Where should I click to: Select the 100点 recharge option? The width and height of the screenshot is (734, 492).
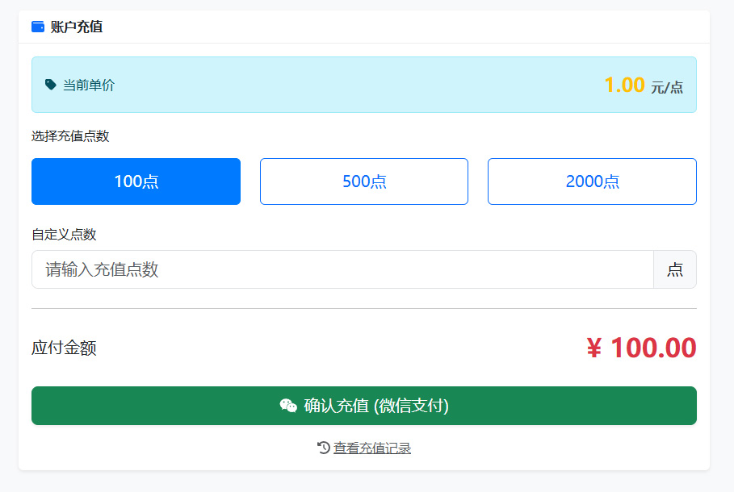tap(136, 181)
